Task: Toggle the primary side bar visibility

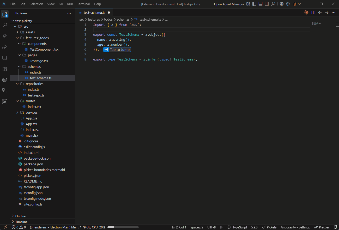Action: (x=254, y=4)
